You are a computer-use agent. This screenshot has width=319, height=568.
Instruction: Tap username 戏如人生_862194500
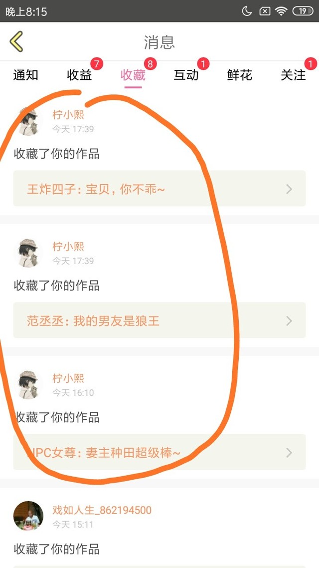(102, 510)
